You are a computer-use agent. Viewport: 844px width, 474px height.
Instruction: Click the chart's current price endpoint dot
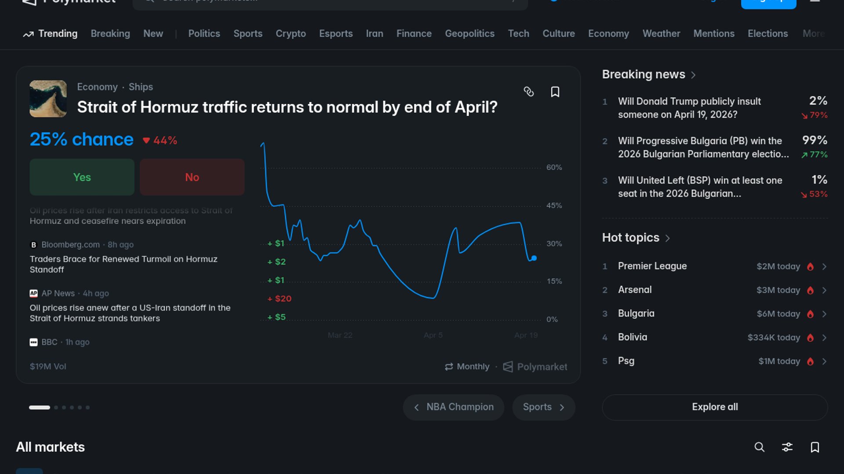tap(534, 258)
